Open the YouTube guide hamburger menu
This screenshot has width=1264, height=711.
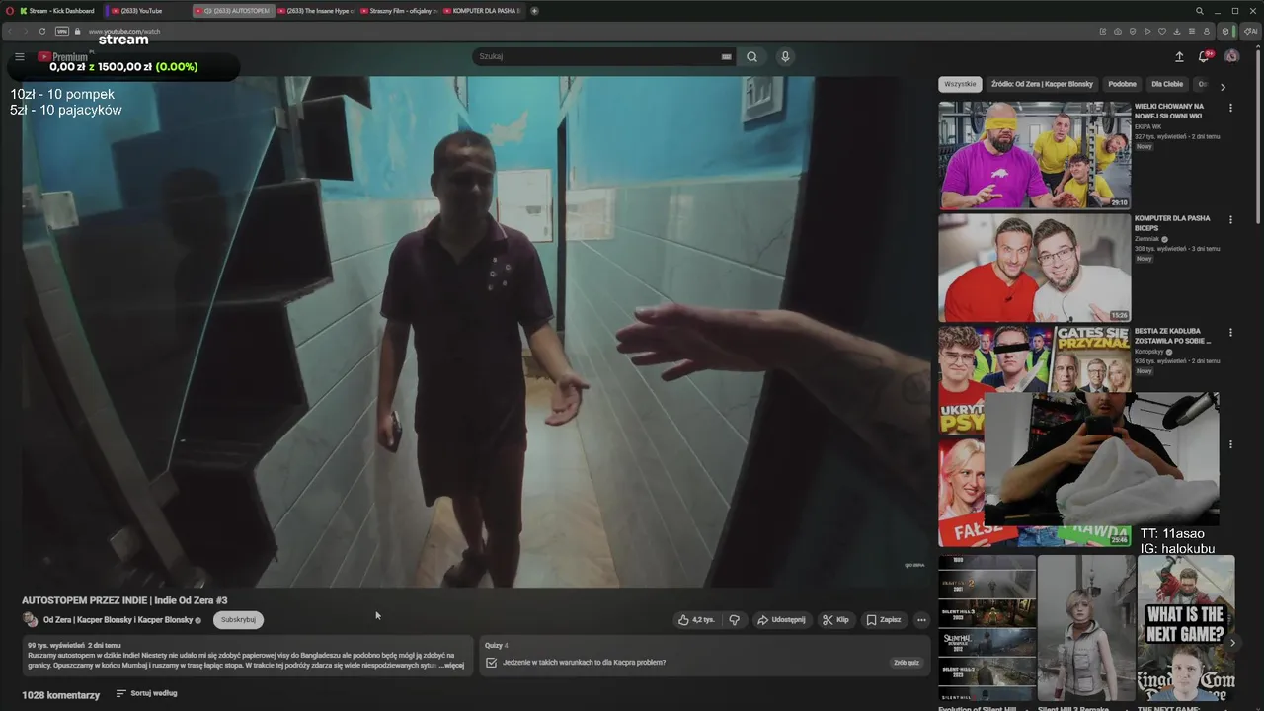(x=19, y=57)
